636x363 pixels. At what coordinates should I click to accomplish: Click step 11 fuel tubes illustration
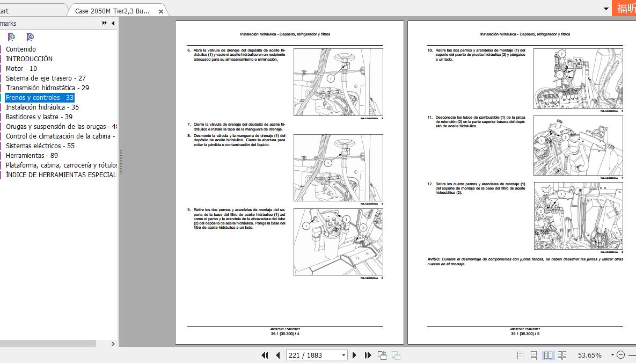[578, 146]
